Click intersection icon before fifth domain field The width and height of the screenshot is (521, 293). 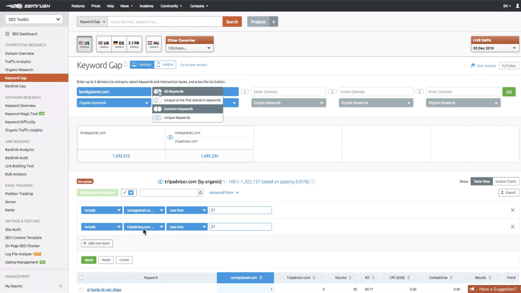(420, 92)
